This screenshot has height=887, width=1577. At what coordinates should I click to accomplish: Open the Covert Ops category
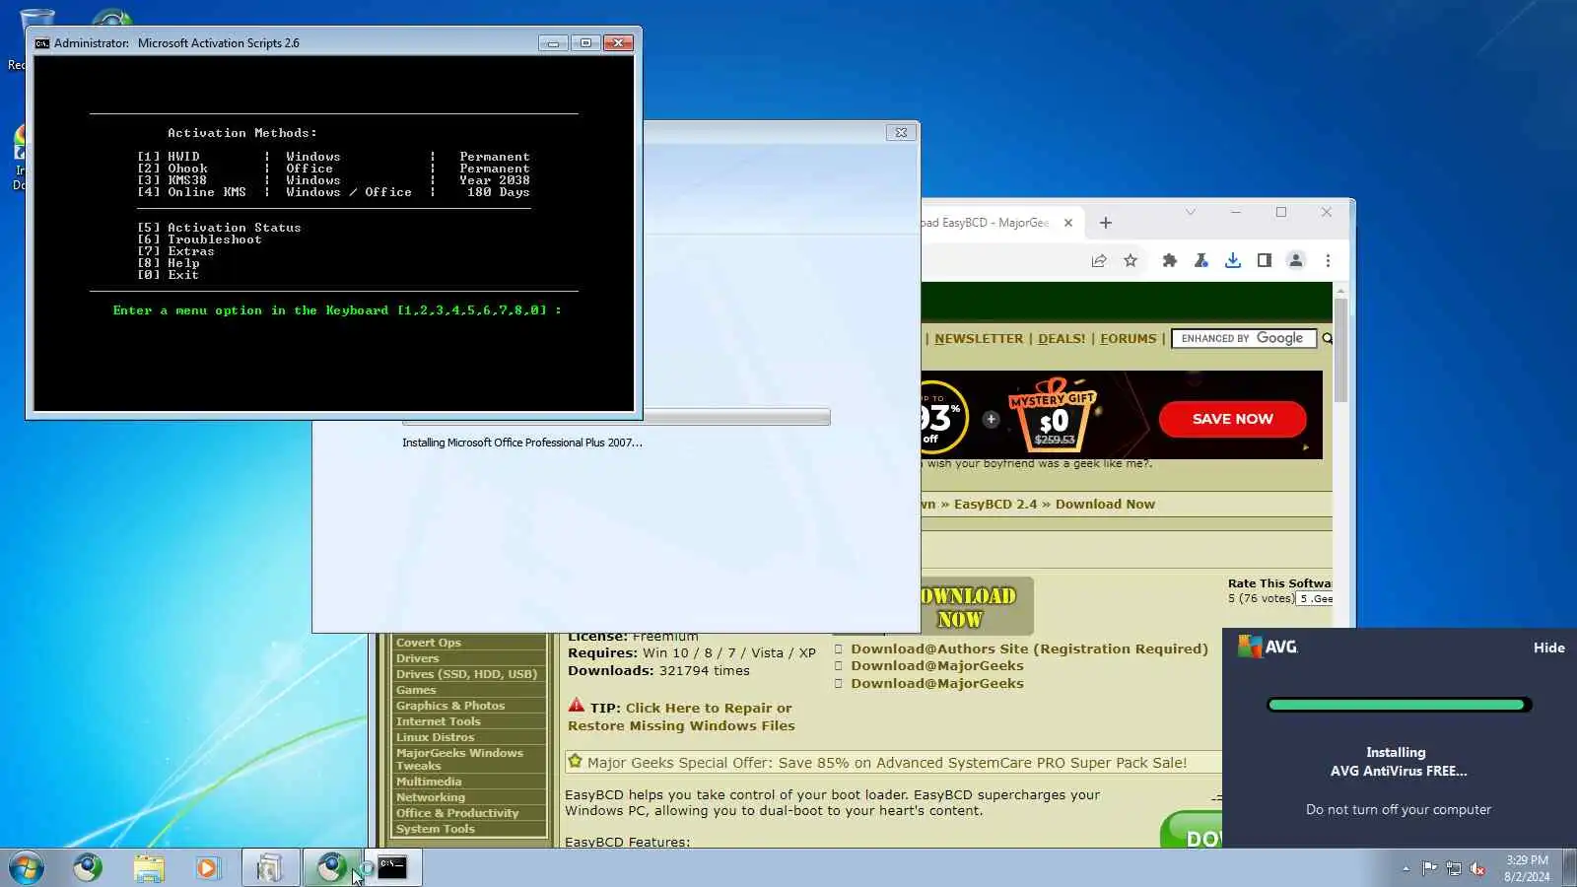tap(429, 643)
